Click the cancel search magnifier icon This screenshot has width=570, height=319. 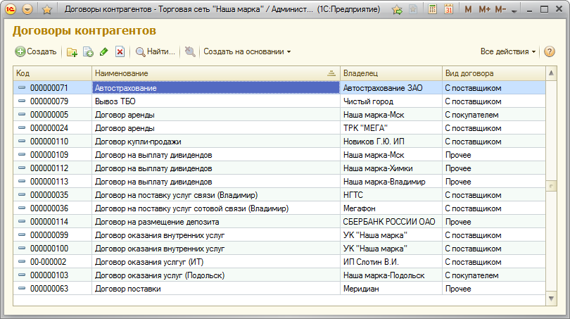point(189,51)
